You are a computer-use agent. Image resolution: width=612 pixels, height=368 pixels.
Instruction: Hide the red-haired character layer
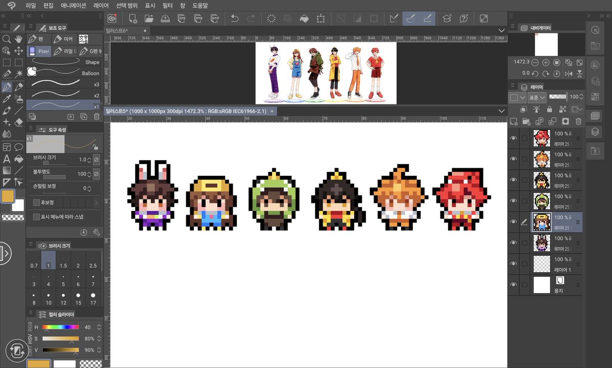pos(513,138)
